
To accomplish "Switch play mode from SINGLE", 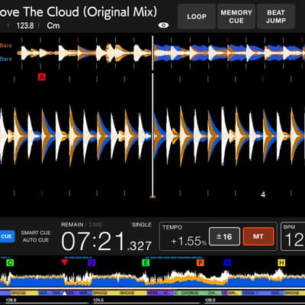I will coord(142,224).
